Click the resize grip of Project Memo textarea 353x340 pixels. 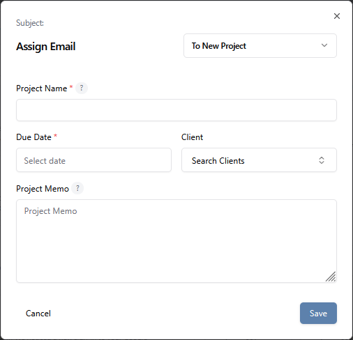click(x=331, y=277)
